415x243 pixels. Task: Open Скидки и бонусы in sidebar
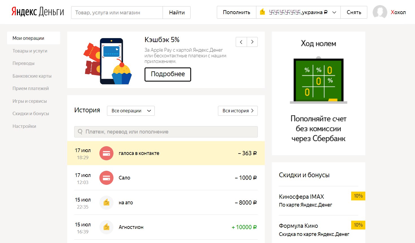(x=31, y=113)
